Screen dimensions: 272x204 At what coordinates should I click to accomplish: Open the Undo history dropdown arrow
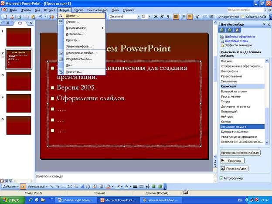pos(45,17)
